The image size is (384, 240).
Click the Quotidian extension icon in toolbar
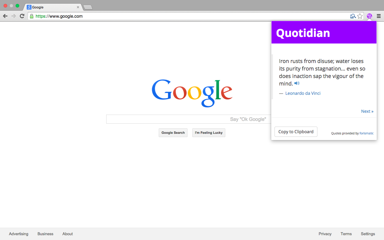[369, 16]
